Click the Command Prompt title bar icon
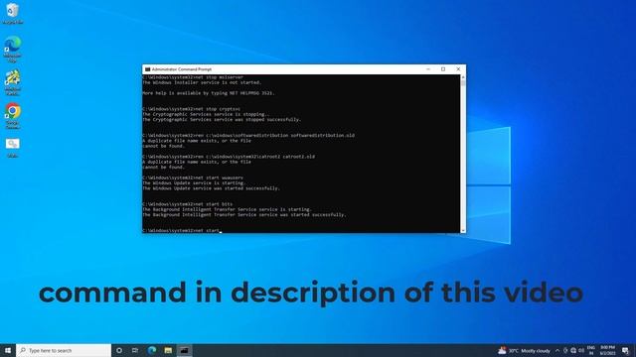The height and width of the screenshot is (357, 636). [x=148, y=69]
